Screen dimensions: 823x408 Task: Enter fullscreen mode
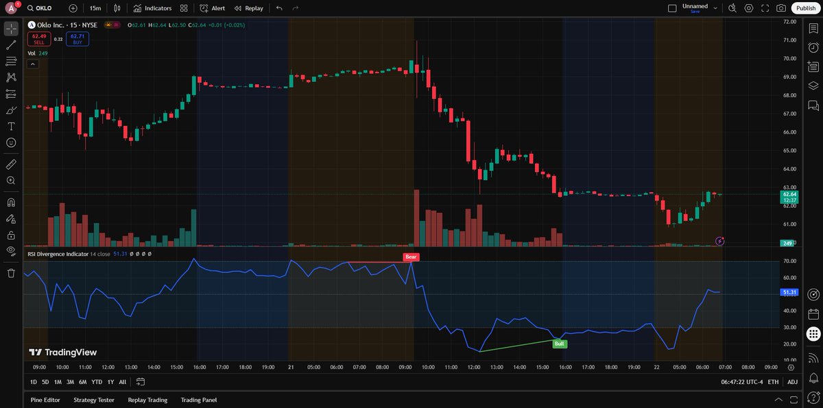point(765,8)
